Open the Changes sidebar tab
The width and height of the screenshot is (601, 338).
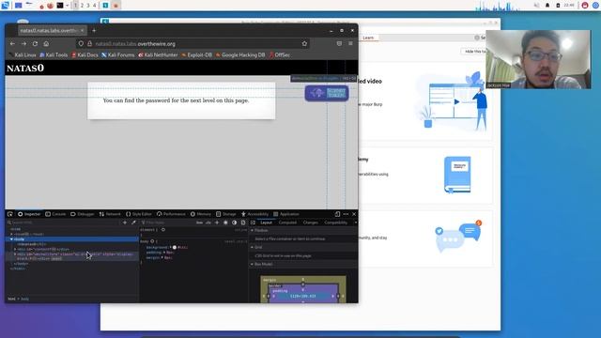[x=311, y=223]
